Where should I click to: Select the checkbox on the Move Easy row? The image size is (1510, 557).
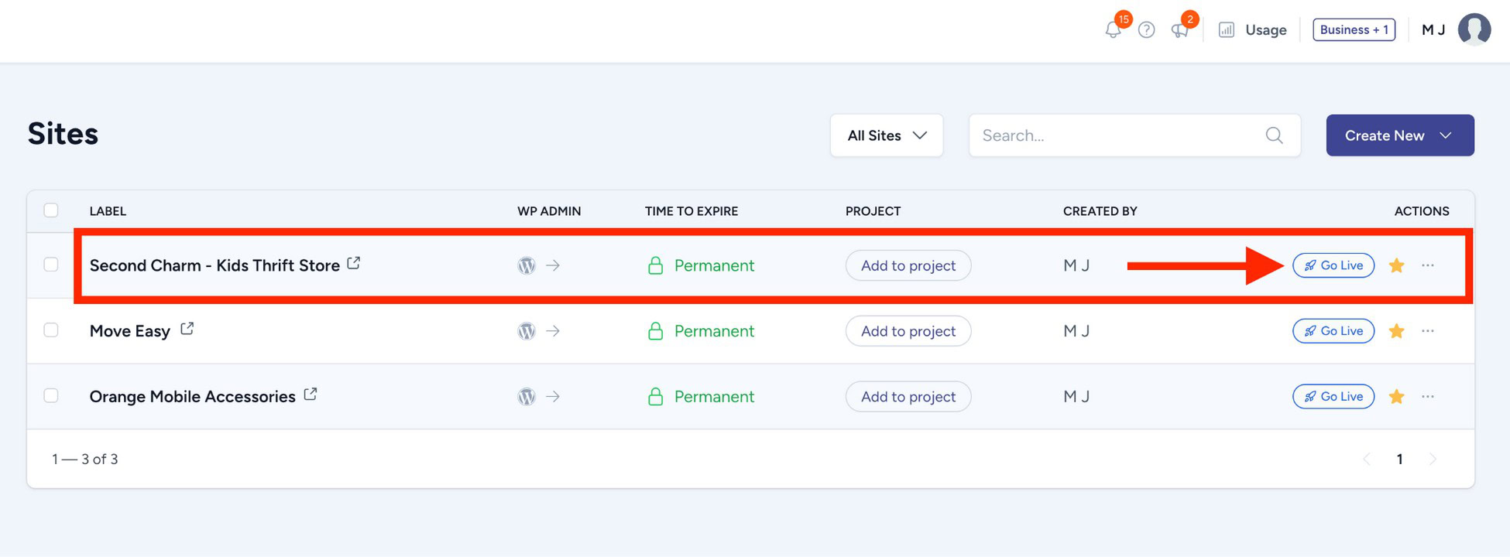point(51,330)
